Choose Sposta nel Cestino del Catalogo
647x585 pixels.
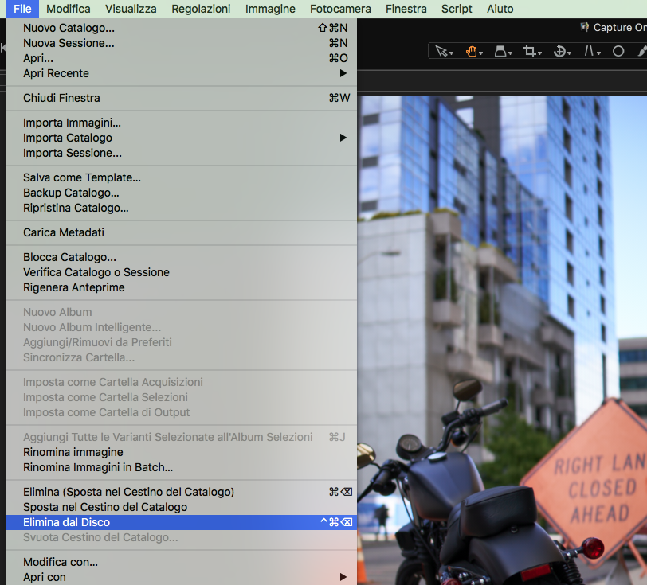182,507
